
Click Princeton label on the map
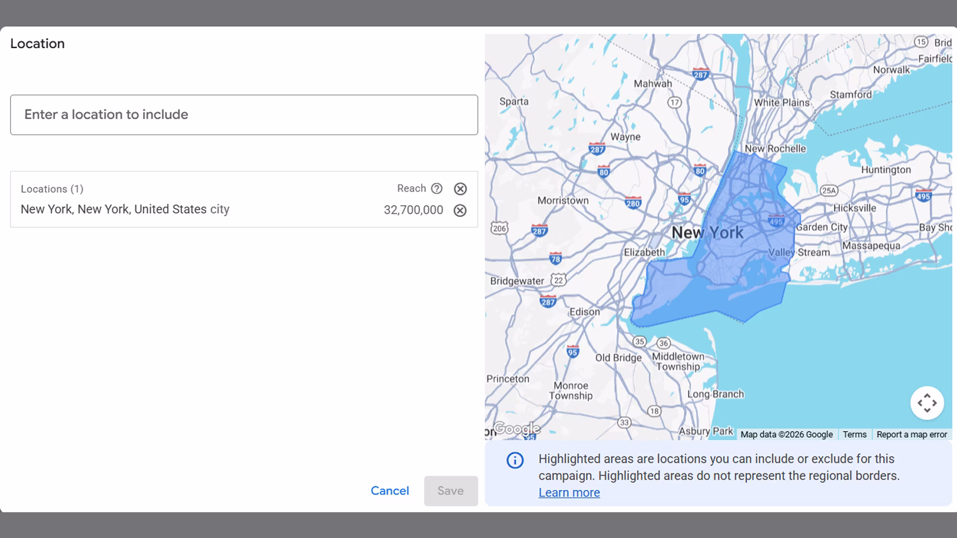pyautogui.click(x=508, y=379)
